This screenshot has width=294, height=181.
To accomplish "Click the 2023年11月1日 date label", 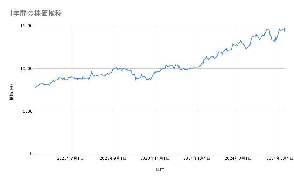I will click(x=155, y=159).
